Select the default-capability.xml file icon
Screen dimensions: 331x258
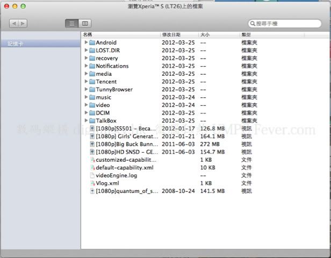(92, 168)
